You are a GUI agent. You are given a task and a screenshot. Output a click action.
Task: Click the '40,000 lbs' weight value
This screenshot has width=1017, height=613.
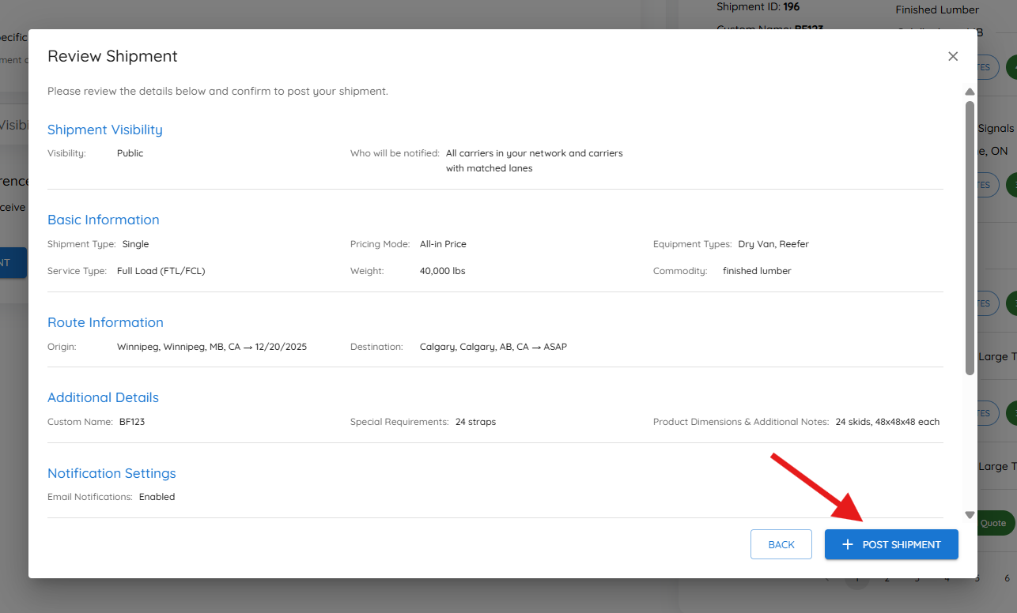442,271
